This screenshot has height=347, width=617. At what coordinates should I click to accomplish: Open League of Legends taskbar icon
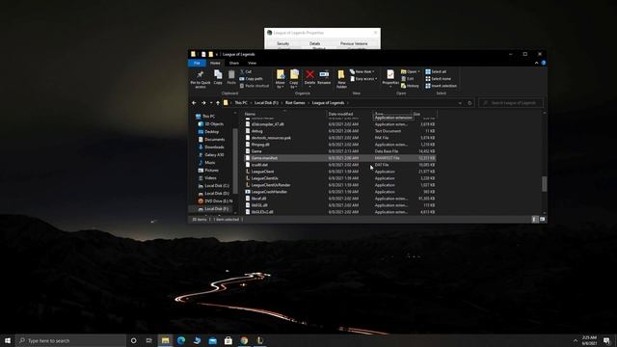(259, 340)
